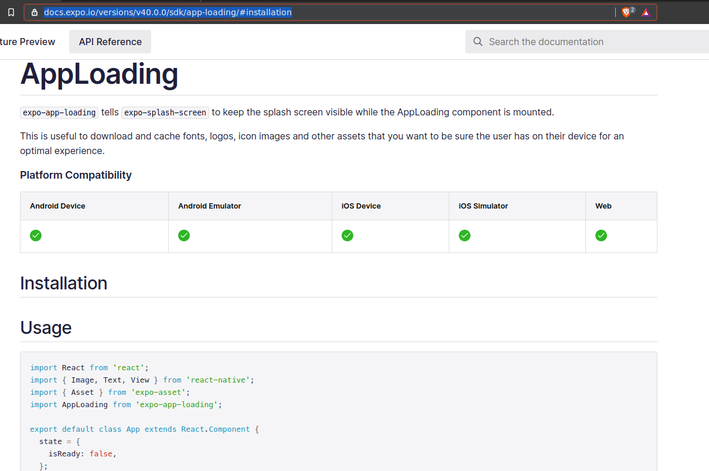Click the Usage section heading

point(46,328)
